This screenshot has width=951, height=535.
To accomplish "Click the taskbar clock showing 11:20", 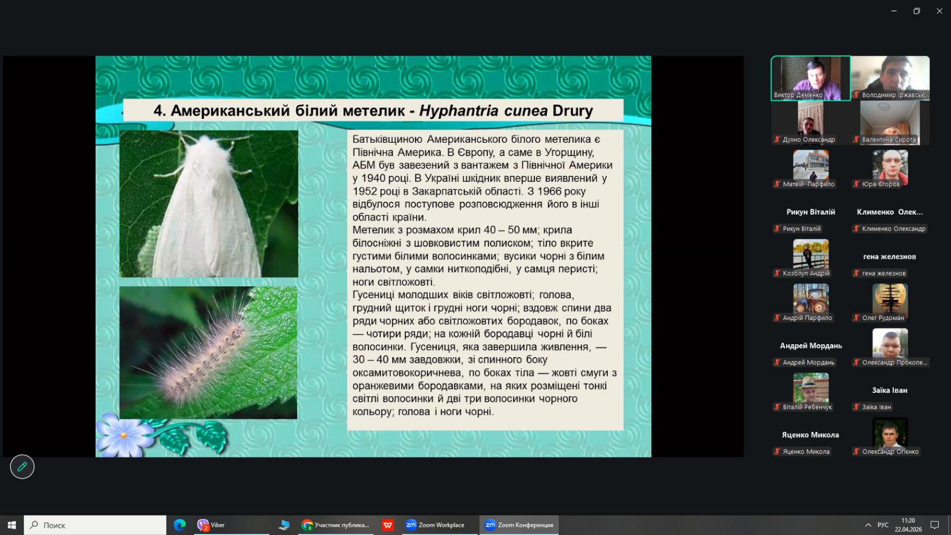I will (908, 525).
